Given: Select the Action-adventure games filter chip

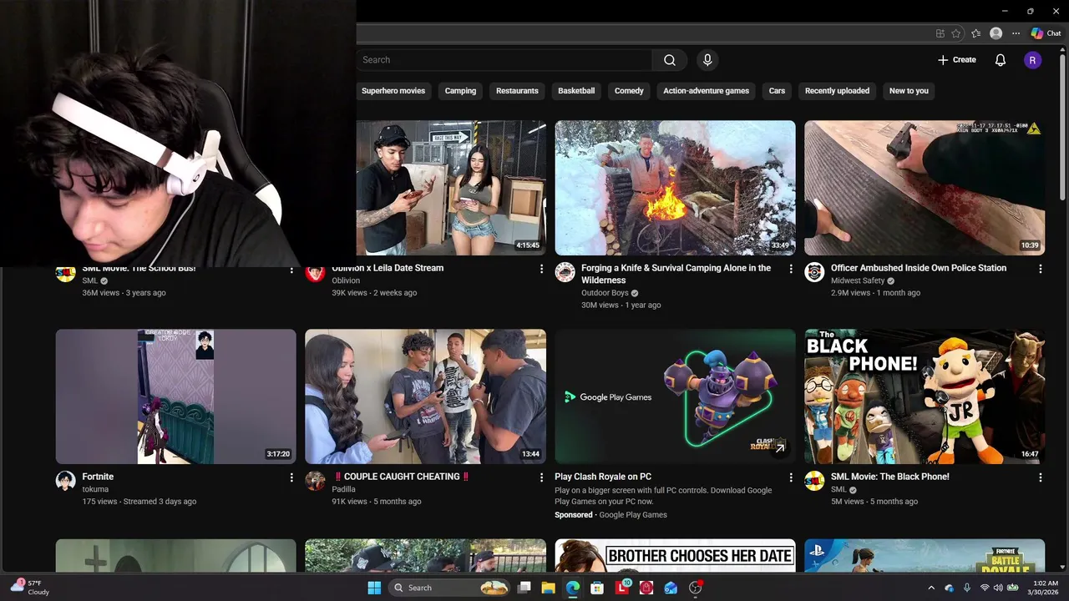Looking at the screenshot, I should pos(706,91).
